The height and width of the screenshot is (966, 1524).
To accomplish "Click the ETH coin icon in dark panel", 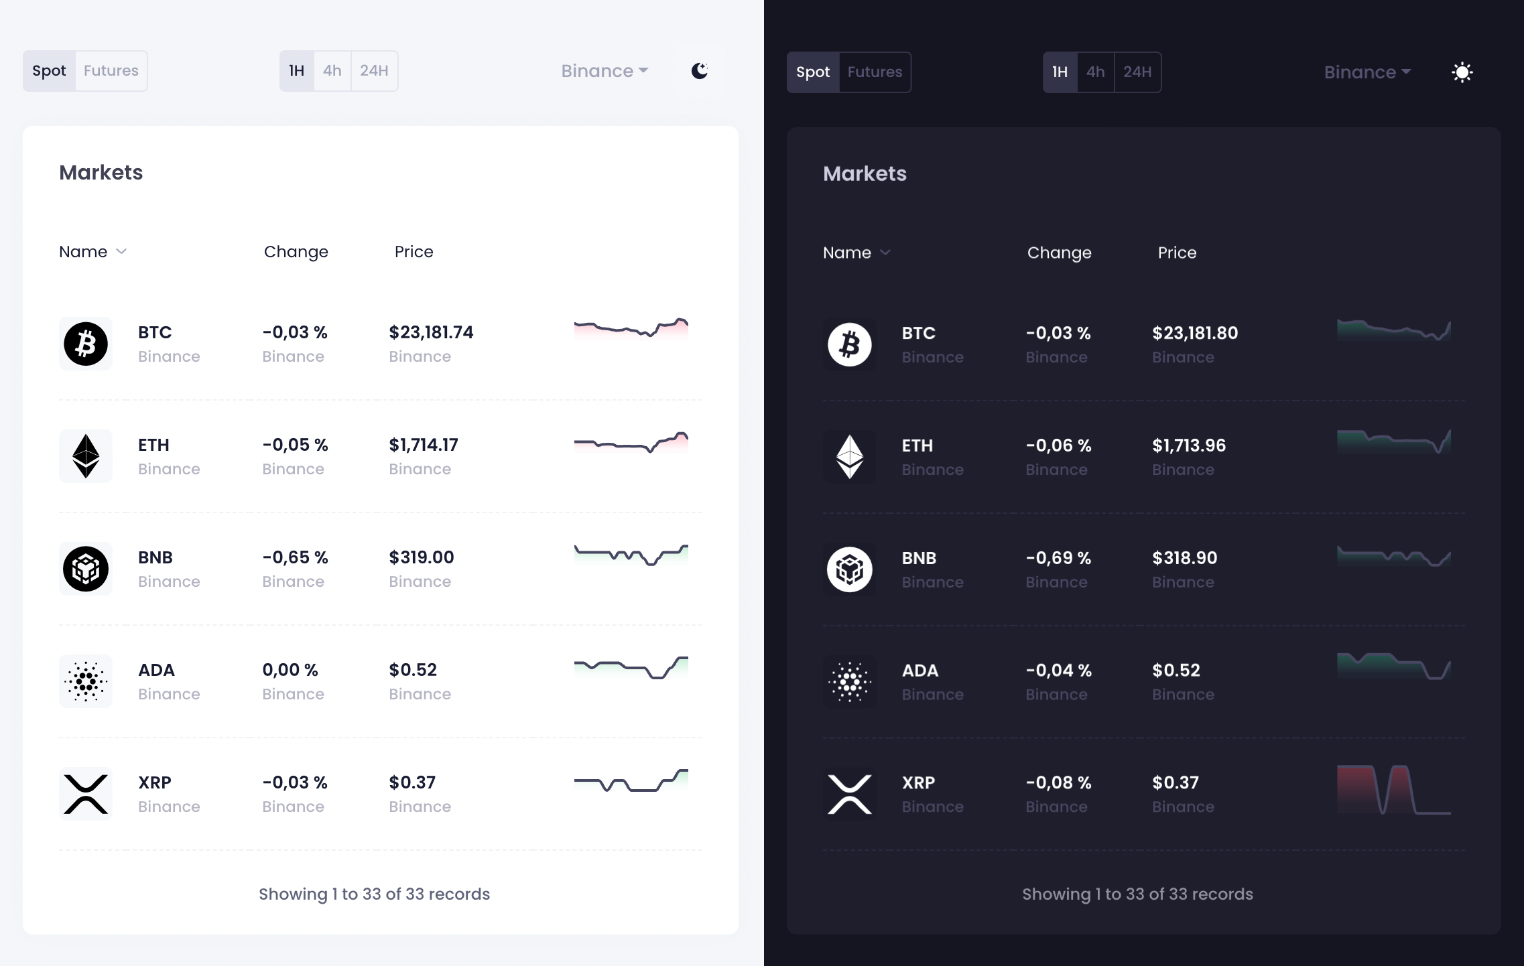I will (x=850, y=457).
